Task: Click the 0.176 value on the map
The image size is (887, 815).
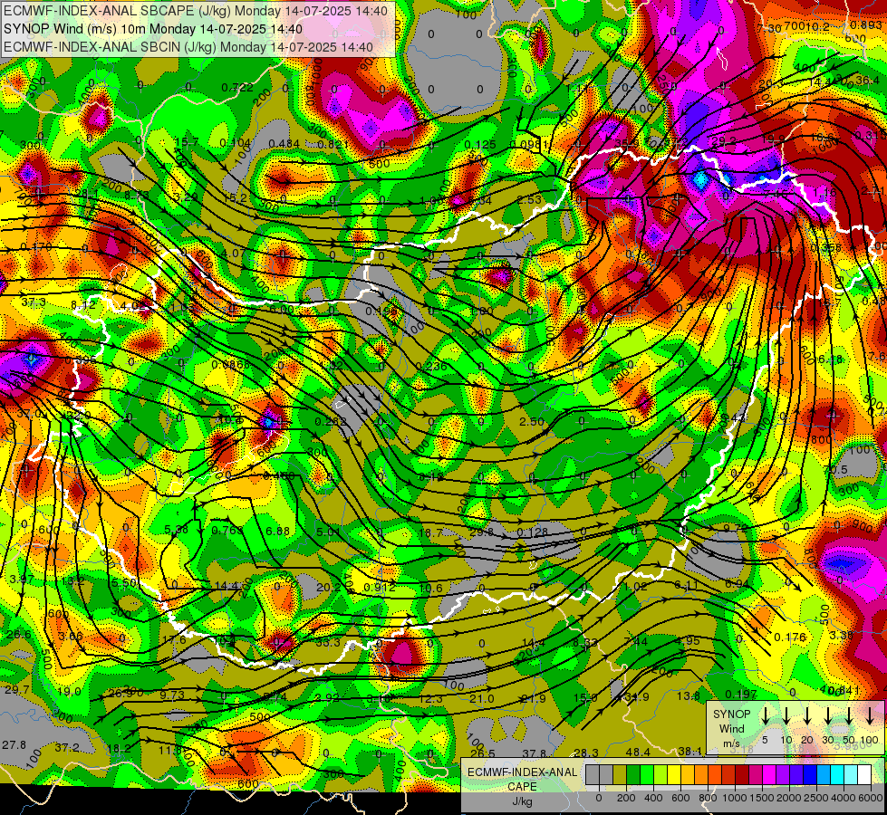Action: [x=790, y=637]
